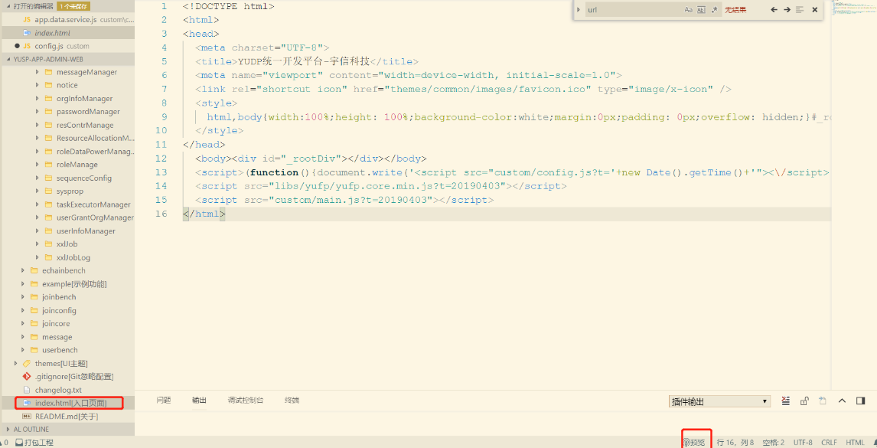Toggle whole word matching in find
This screenshot has width=877, height=448.
click(x=701, y=10)
